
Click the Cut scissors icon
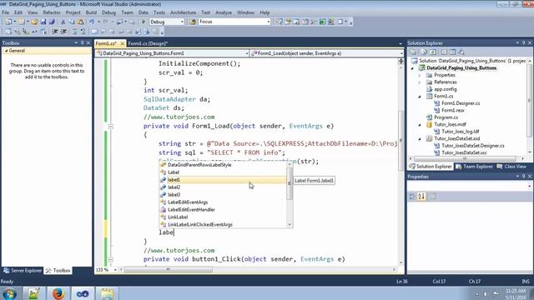pyautogui.click(x=63, y=22)
